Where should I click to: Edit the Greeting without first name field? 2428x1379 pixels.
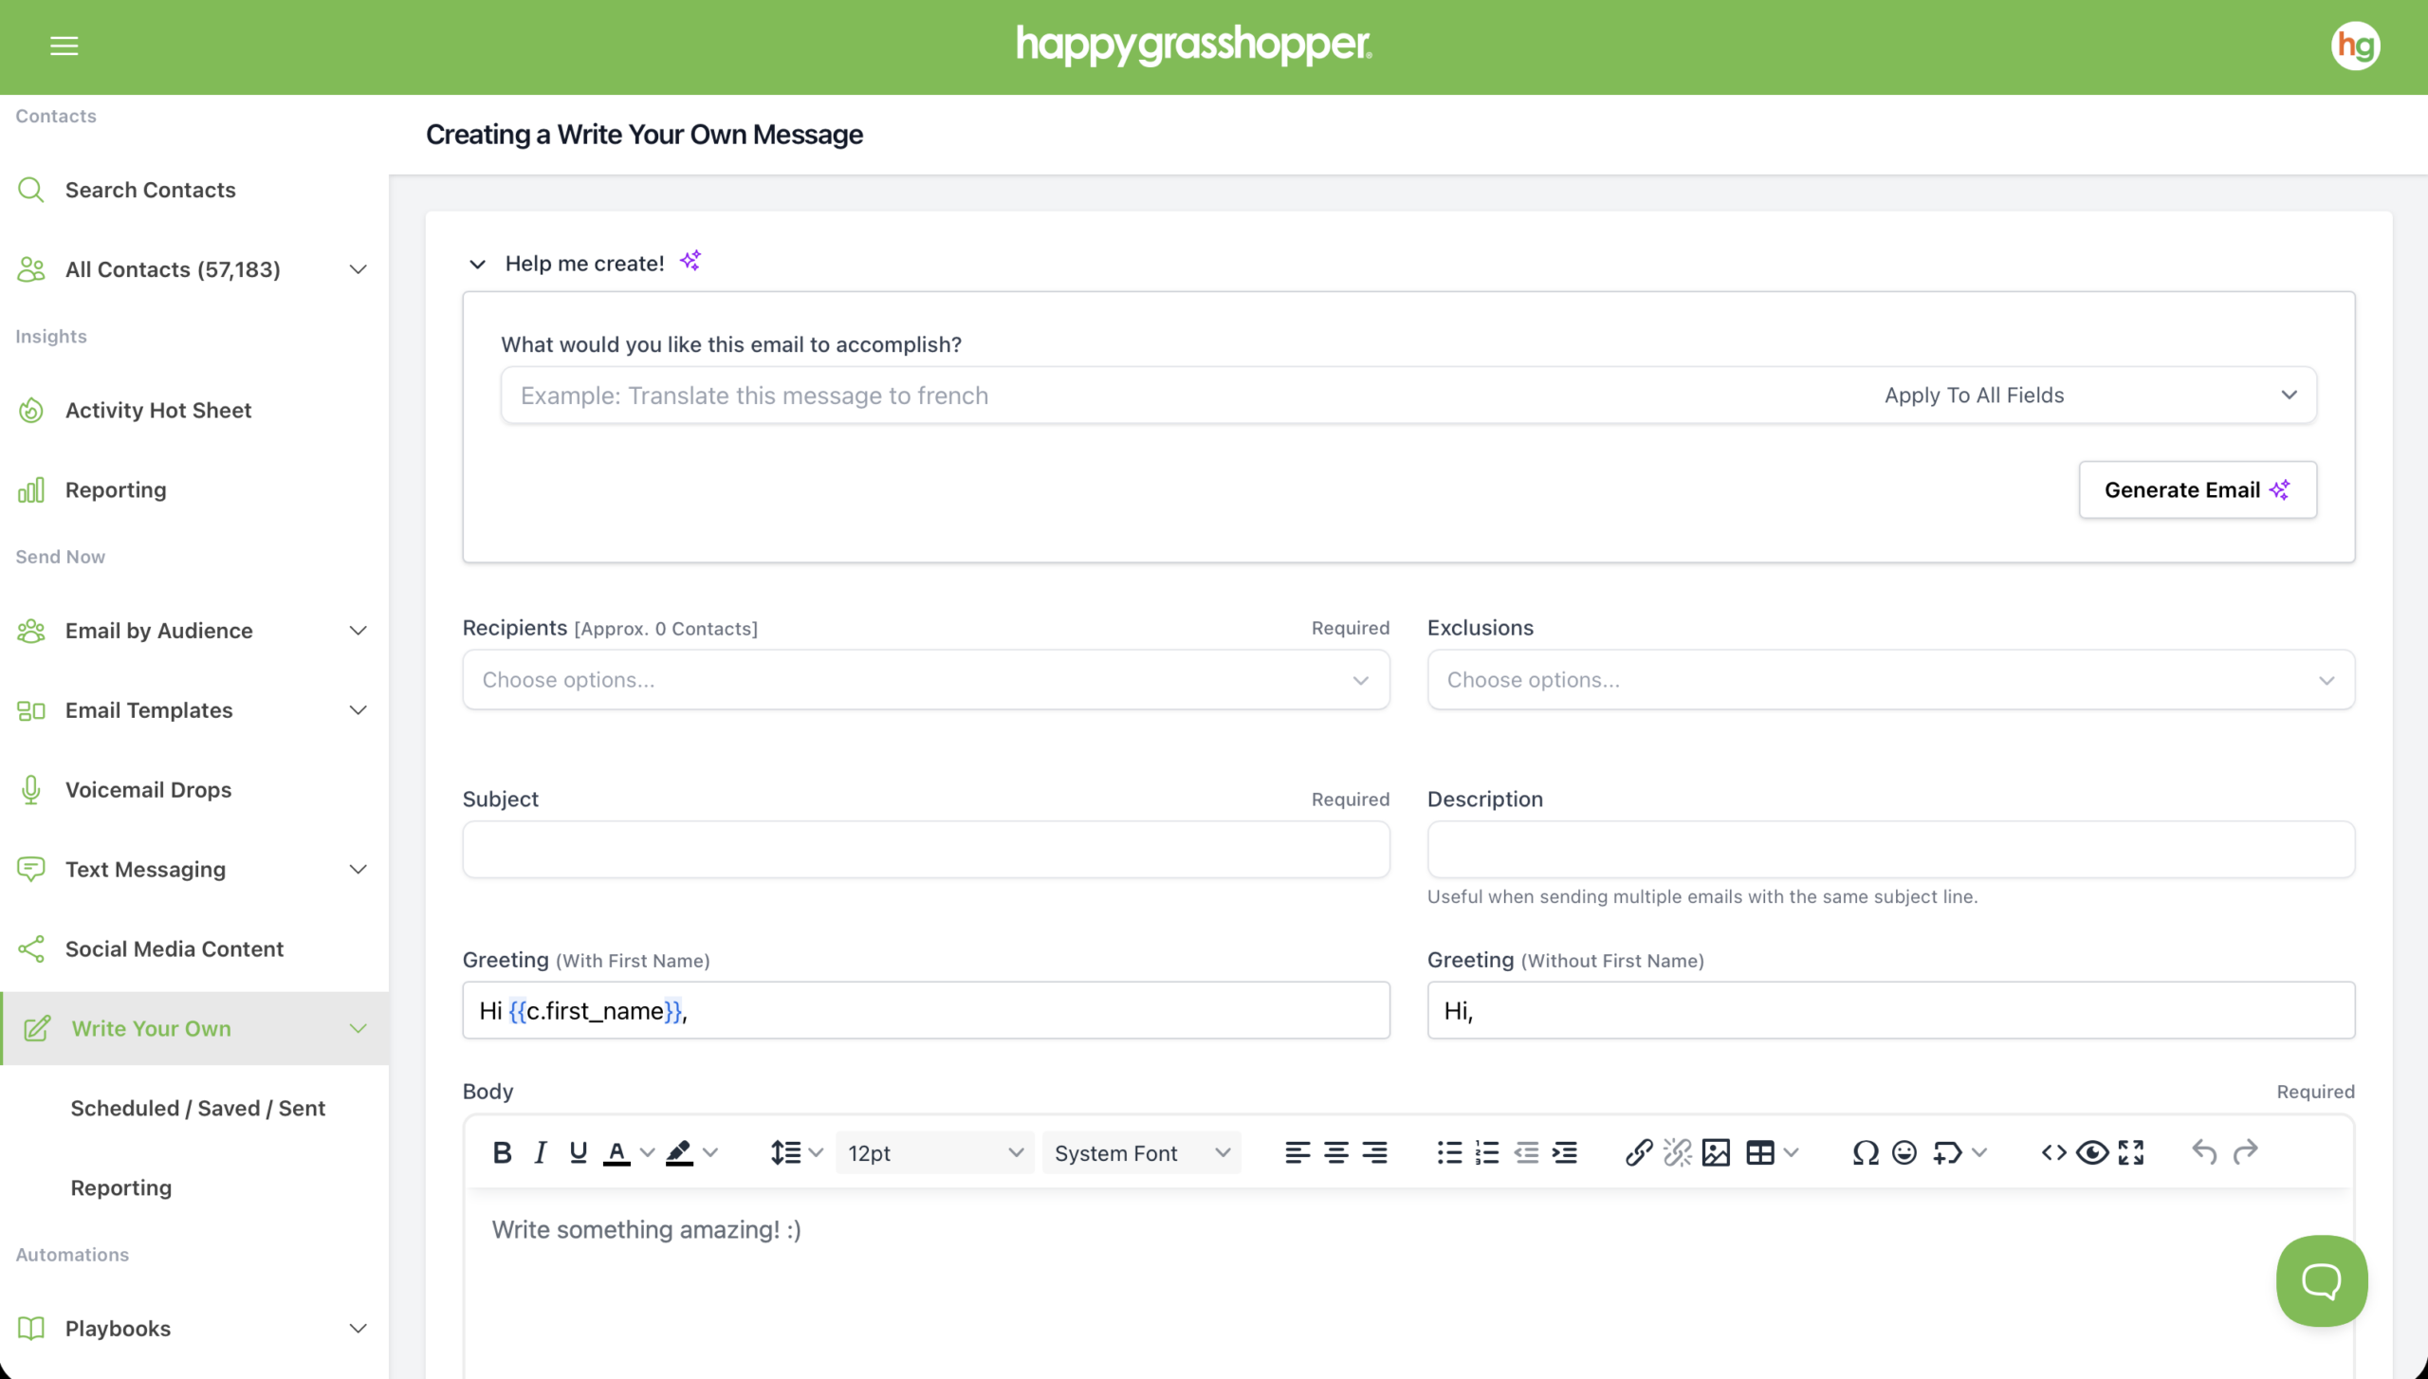[1890, 1010]
